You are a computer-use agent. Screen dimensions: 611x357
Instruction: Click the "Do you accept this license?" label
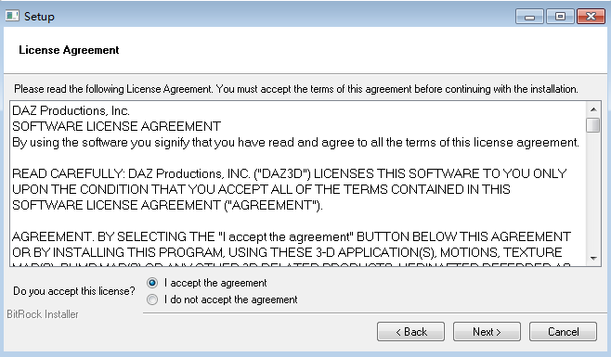[74, 291]
